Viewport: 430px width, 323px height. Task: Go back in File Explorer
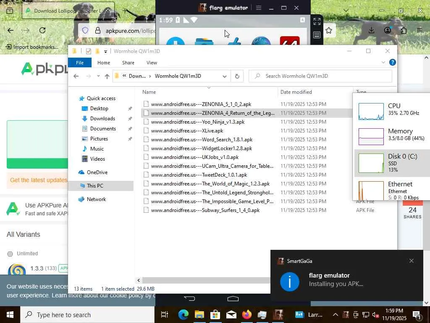[76, 76]
